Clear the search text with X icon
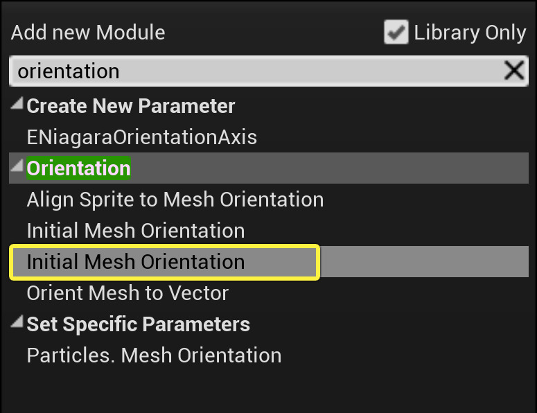The width and height of the screenshot is (537, 413). pyautogui.click(x=513, y=71)
